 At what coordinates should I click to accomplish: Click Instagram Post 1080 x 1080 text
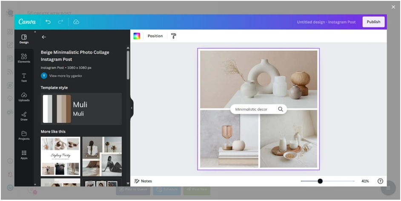[x=66, y=68]
